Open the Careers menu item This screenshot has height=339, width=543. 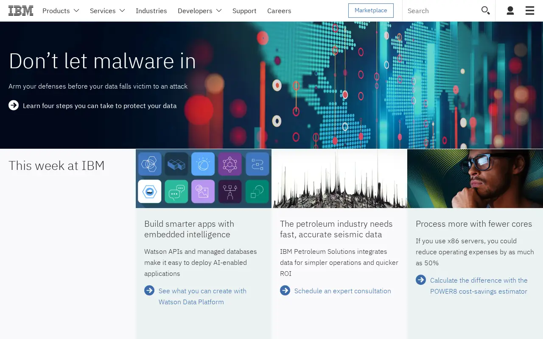[x=279, y=11]
